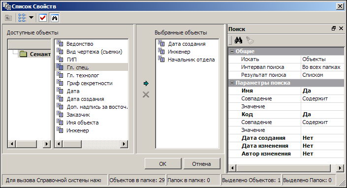Click the icon next to Начальник отдела
This screenshot has width=347, height=188.
(161, 59)
